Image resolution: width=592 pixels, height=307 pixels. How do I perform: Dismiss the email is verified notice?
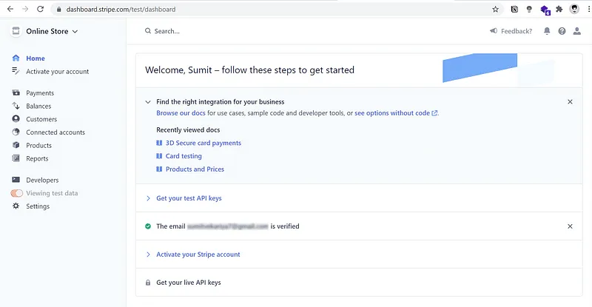click(570, 226)
